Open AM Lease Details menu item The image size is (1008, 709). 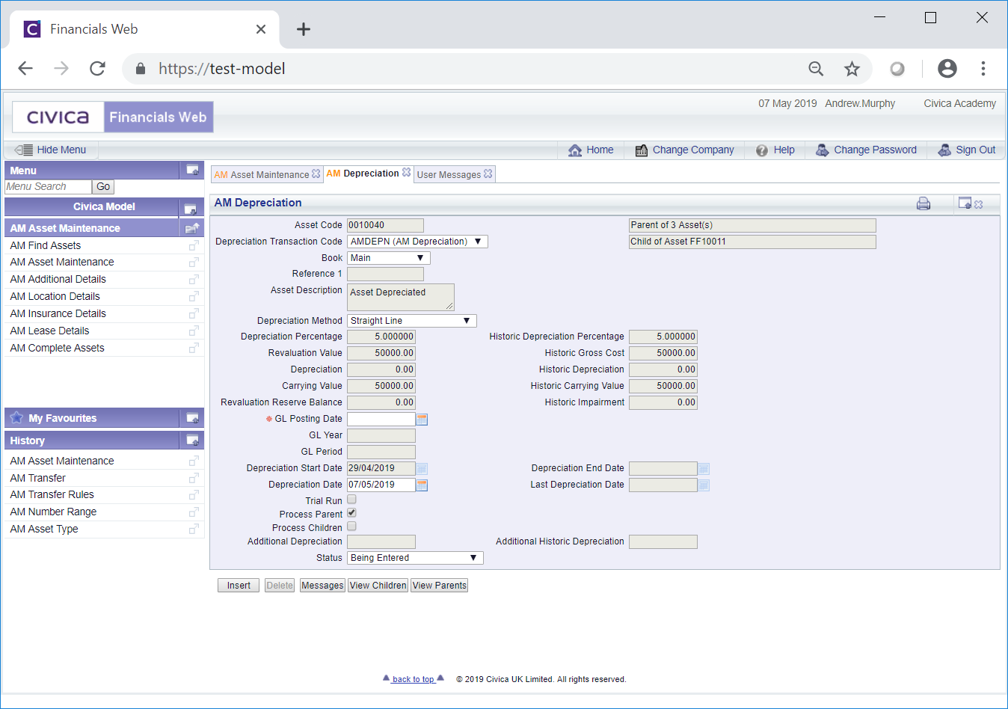click(x=49, y=331)
